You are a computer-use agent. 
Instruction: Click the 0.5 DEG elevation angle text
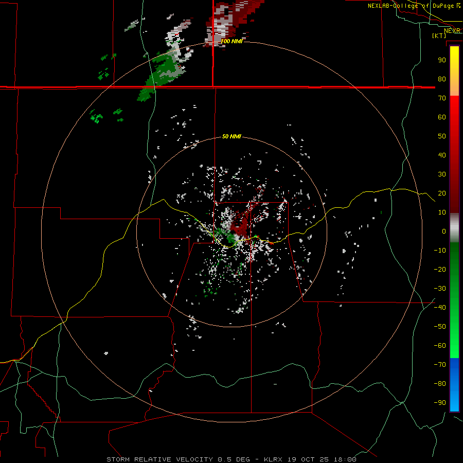[234, 459]
